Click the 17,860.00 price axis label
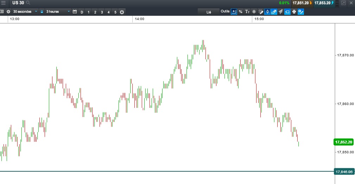The width and height of the screenshot is (355, 184). [x=345, y=104]
